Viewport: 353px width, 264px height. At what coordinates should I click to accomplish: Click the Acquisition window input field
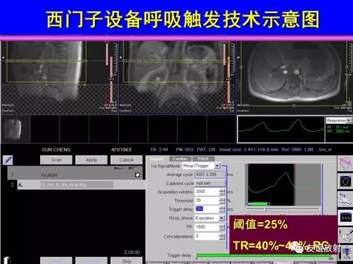point(207,192)
